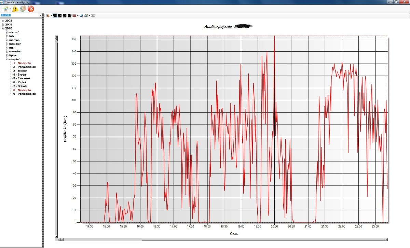Screen dimensions: 410x248
Task: Click the chart's vertical scrollbar down arrow
Action: point(56,236)
